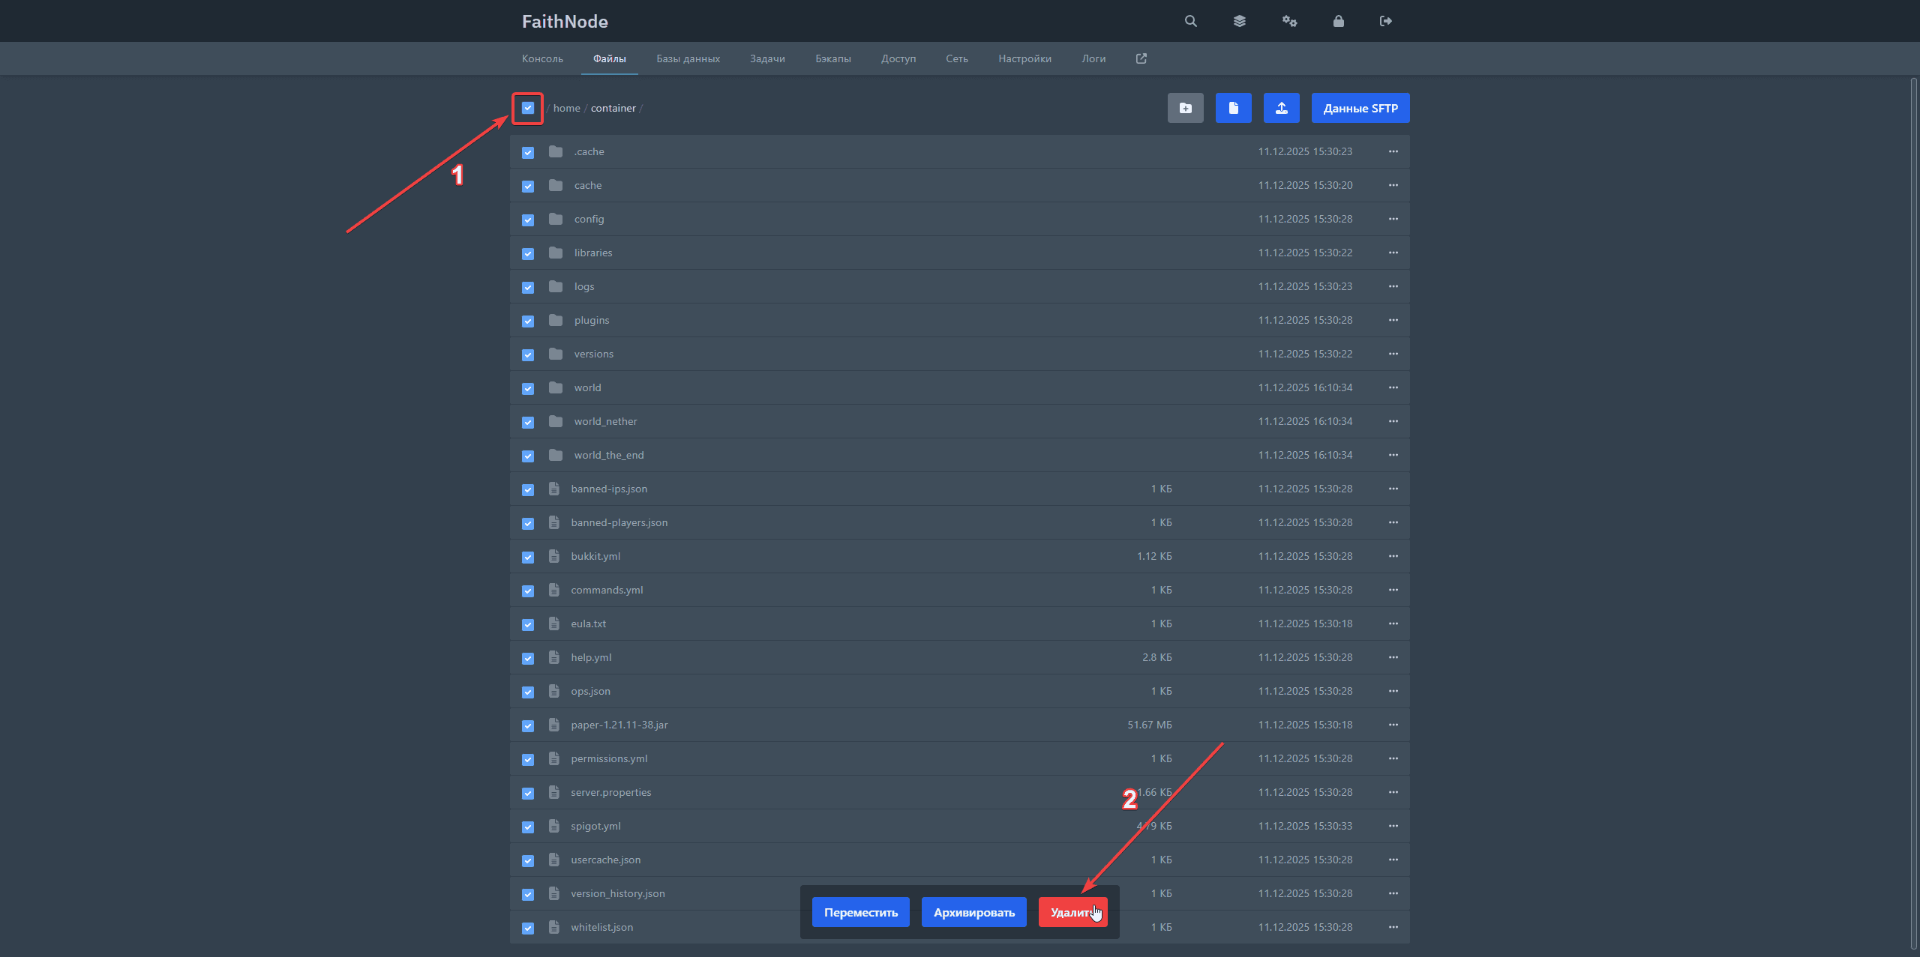Image resolution: width=1920 pixels, height=957 pixels.
Task: Click the create new folder icon button
Action: (1185, 108)
